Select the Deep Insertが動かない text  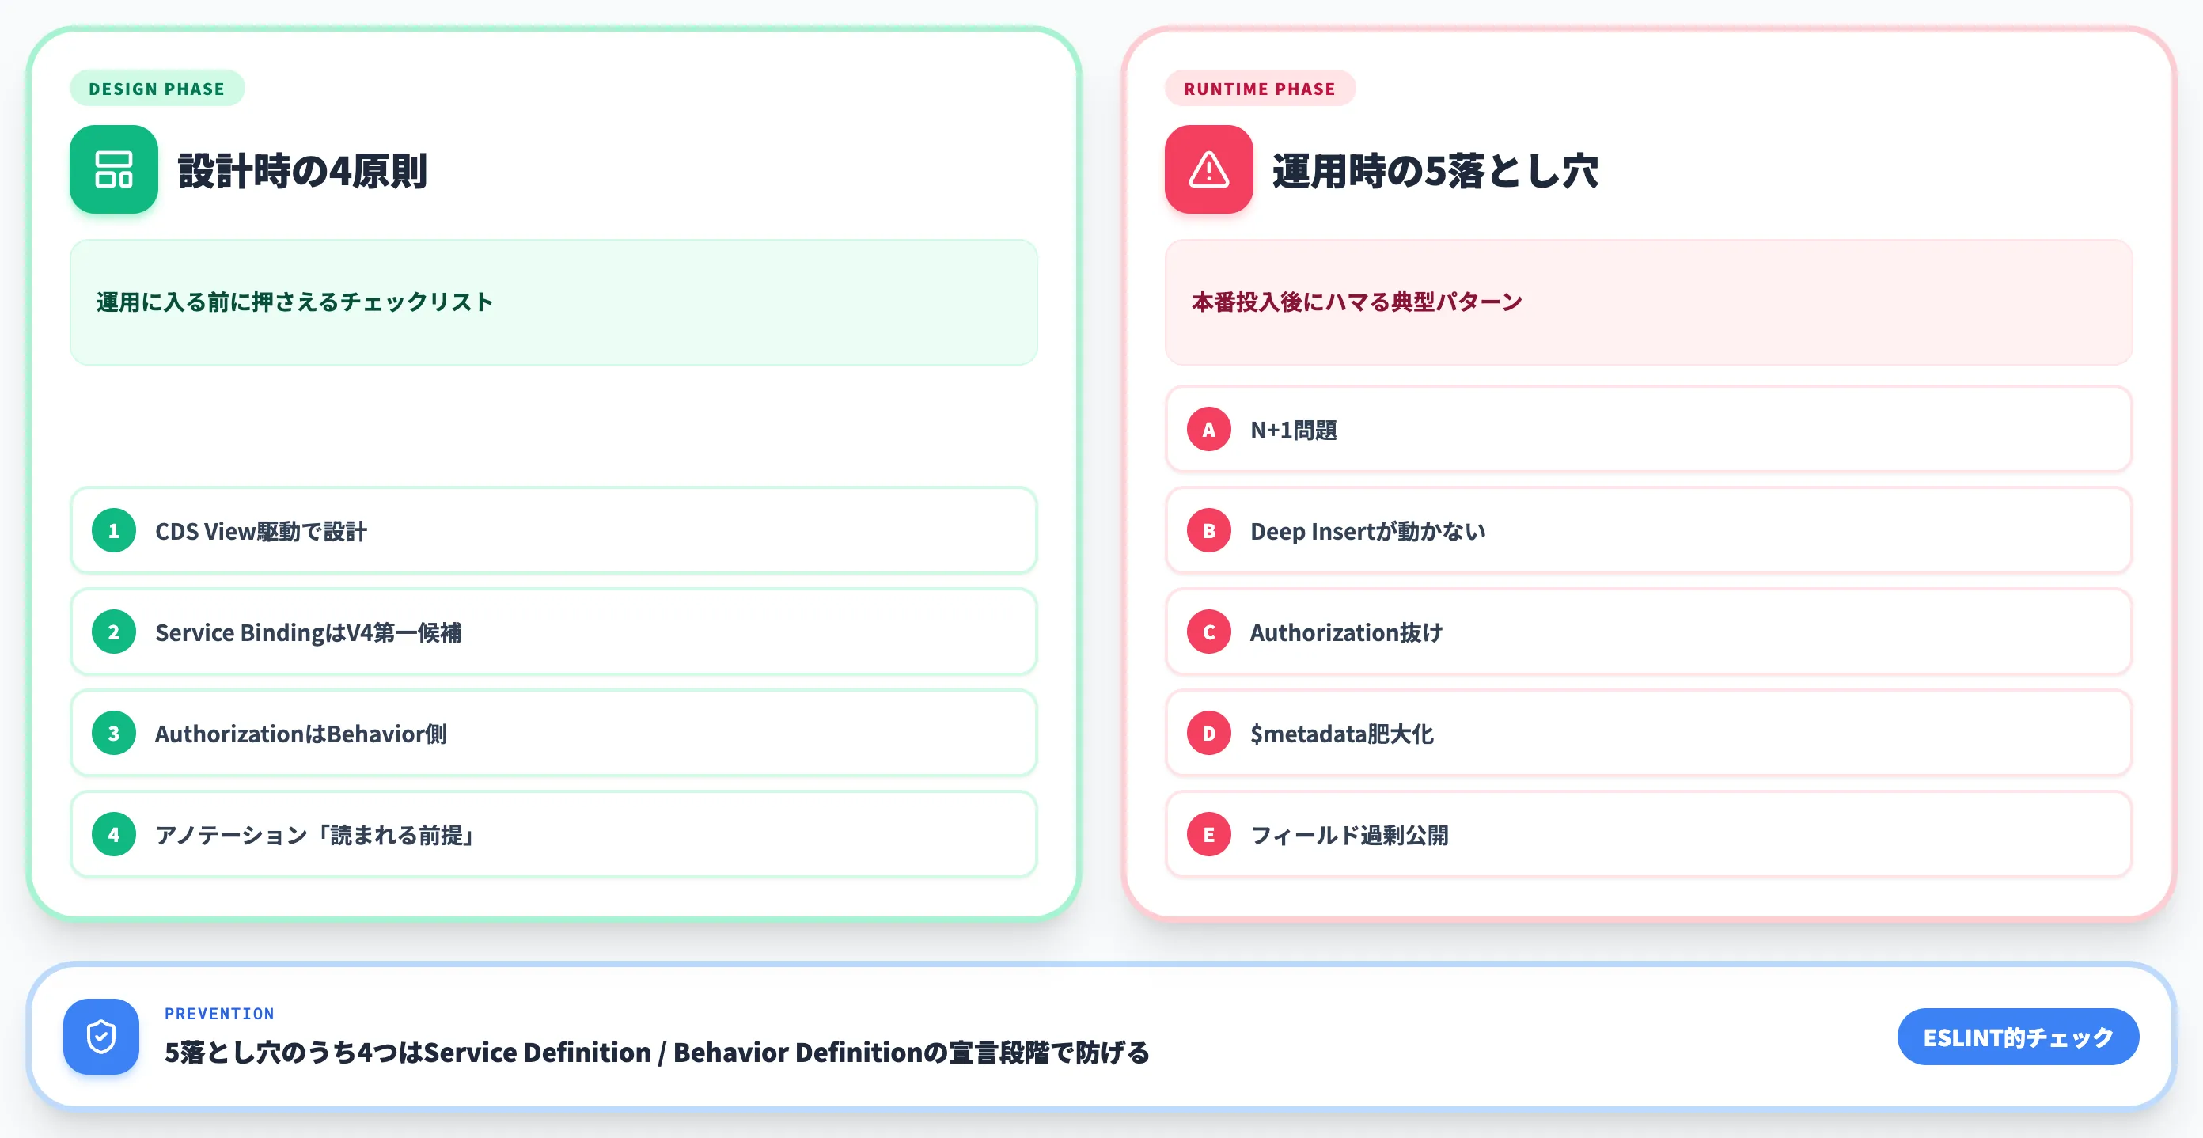(x=1367, y=531)
